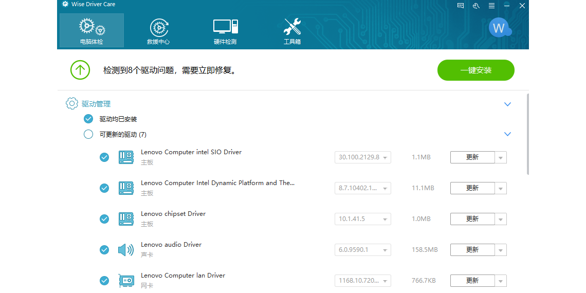Click the title bar settings wrench icon
Screen dimensions: 586x293
[476, 6]
